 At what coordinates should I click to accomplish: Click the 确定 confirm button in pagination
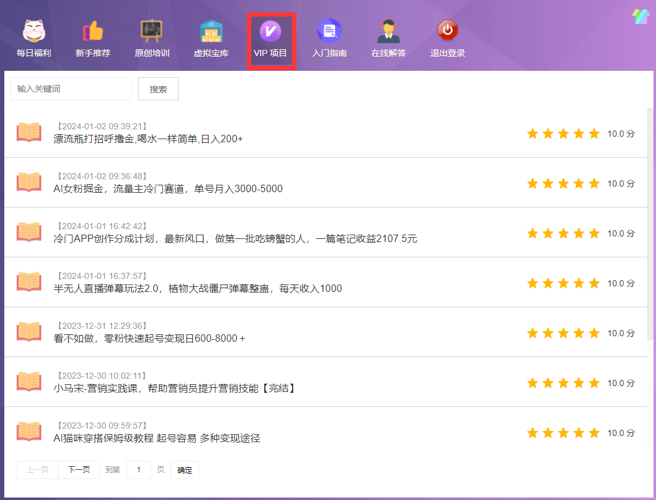(x=184, y=470)
